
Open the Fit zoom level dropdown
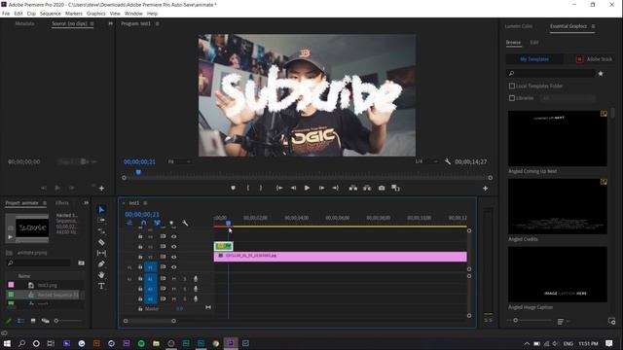(179, 161)
